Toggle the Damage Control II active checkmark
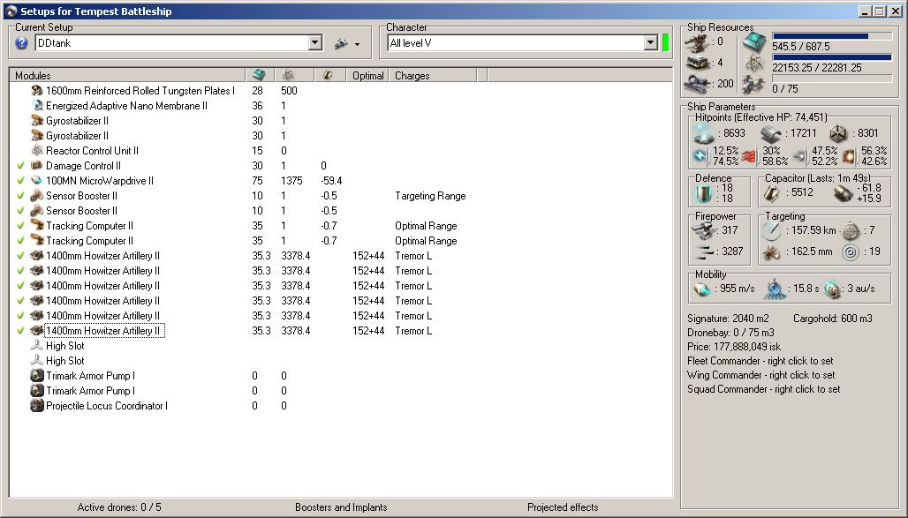The image size is (908, 518). click(x=21, y=166)
